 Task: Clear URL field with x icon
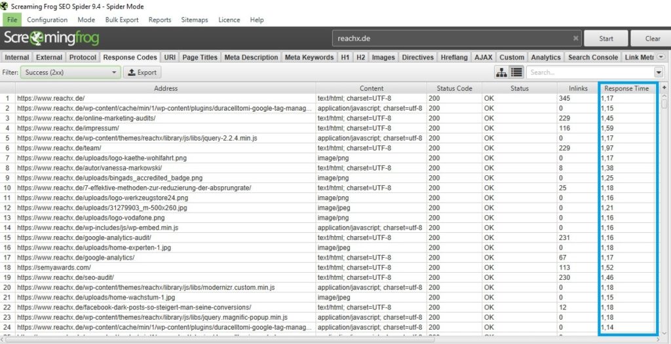(x=576, y=38)
